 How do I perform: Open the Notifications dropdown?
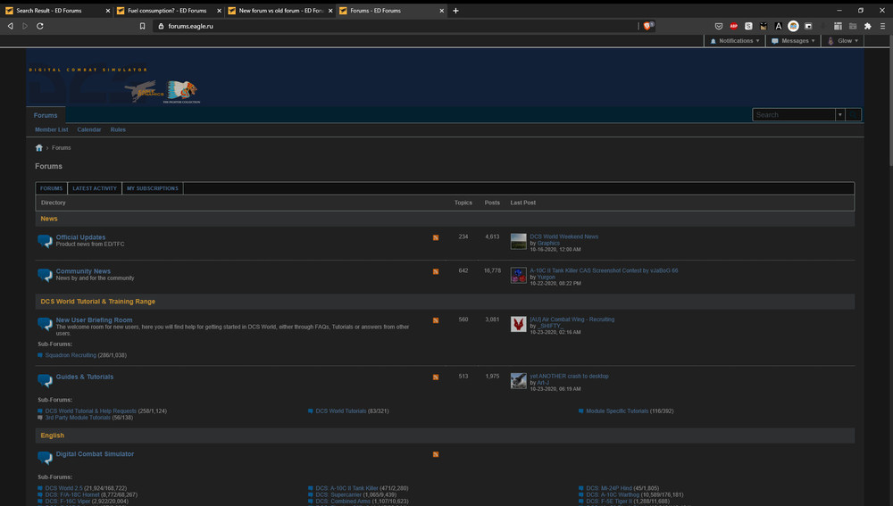(x=735, y=41)
